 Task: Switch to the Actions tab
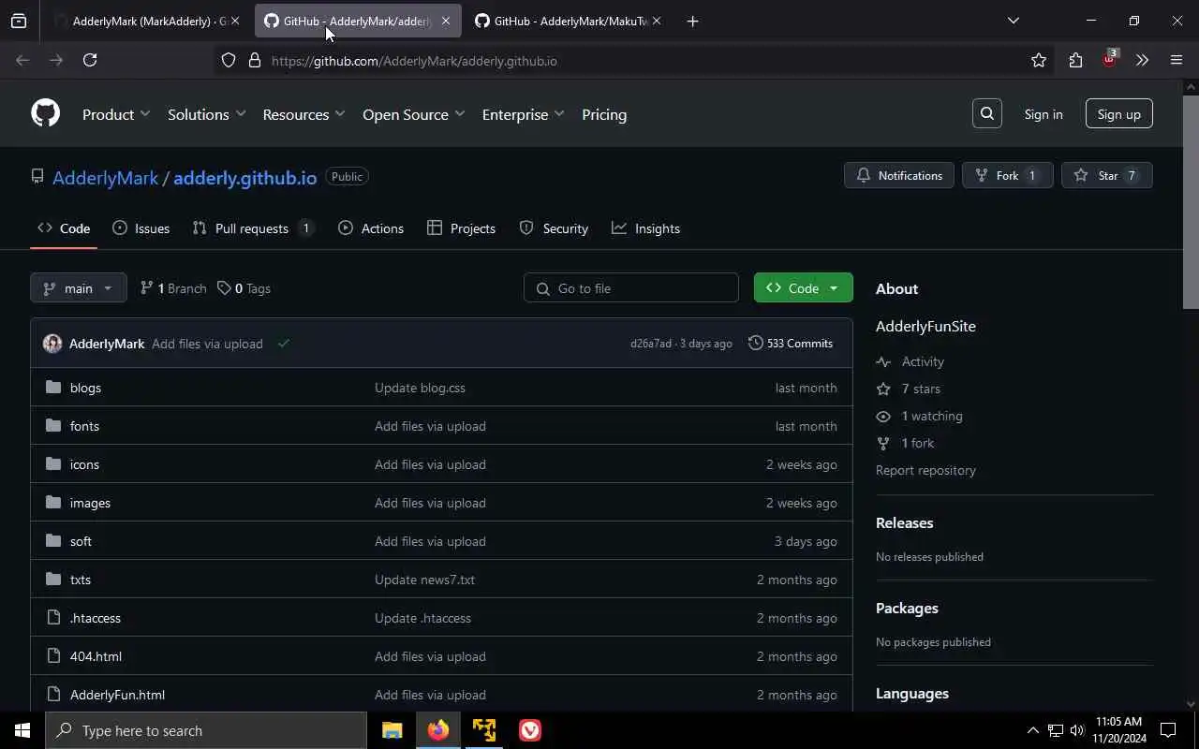click(371, 228)
